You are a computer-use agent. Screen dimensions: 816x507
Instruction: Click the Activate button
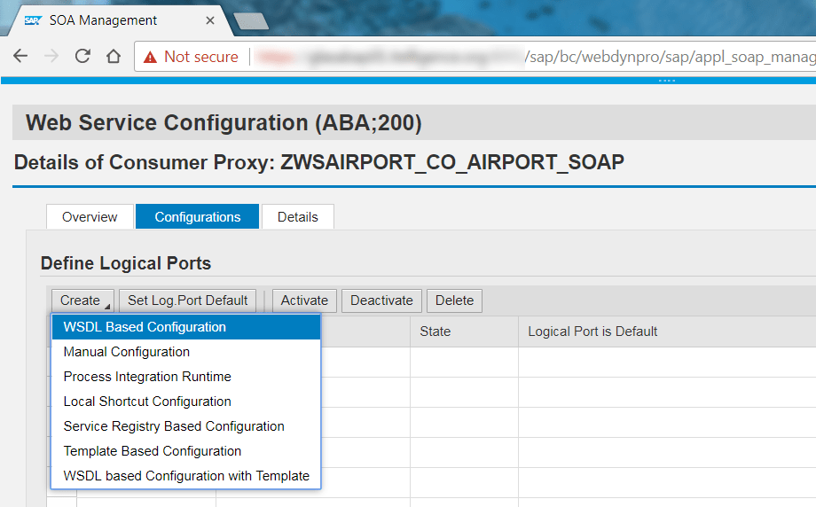tap(304, 300)
